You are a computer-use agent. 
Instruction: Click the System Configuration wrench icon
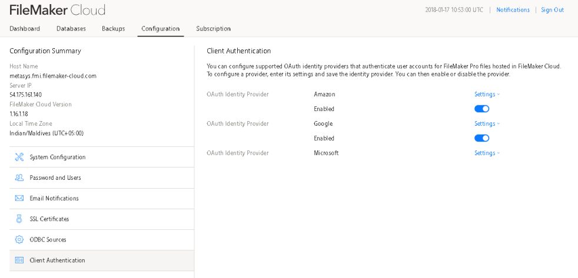pos(19,157)
